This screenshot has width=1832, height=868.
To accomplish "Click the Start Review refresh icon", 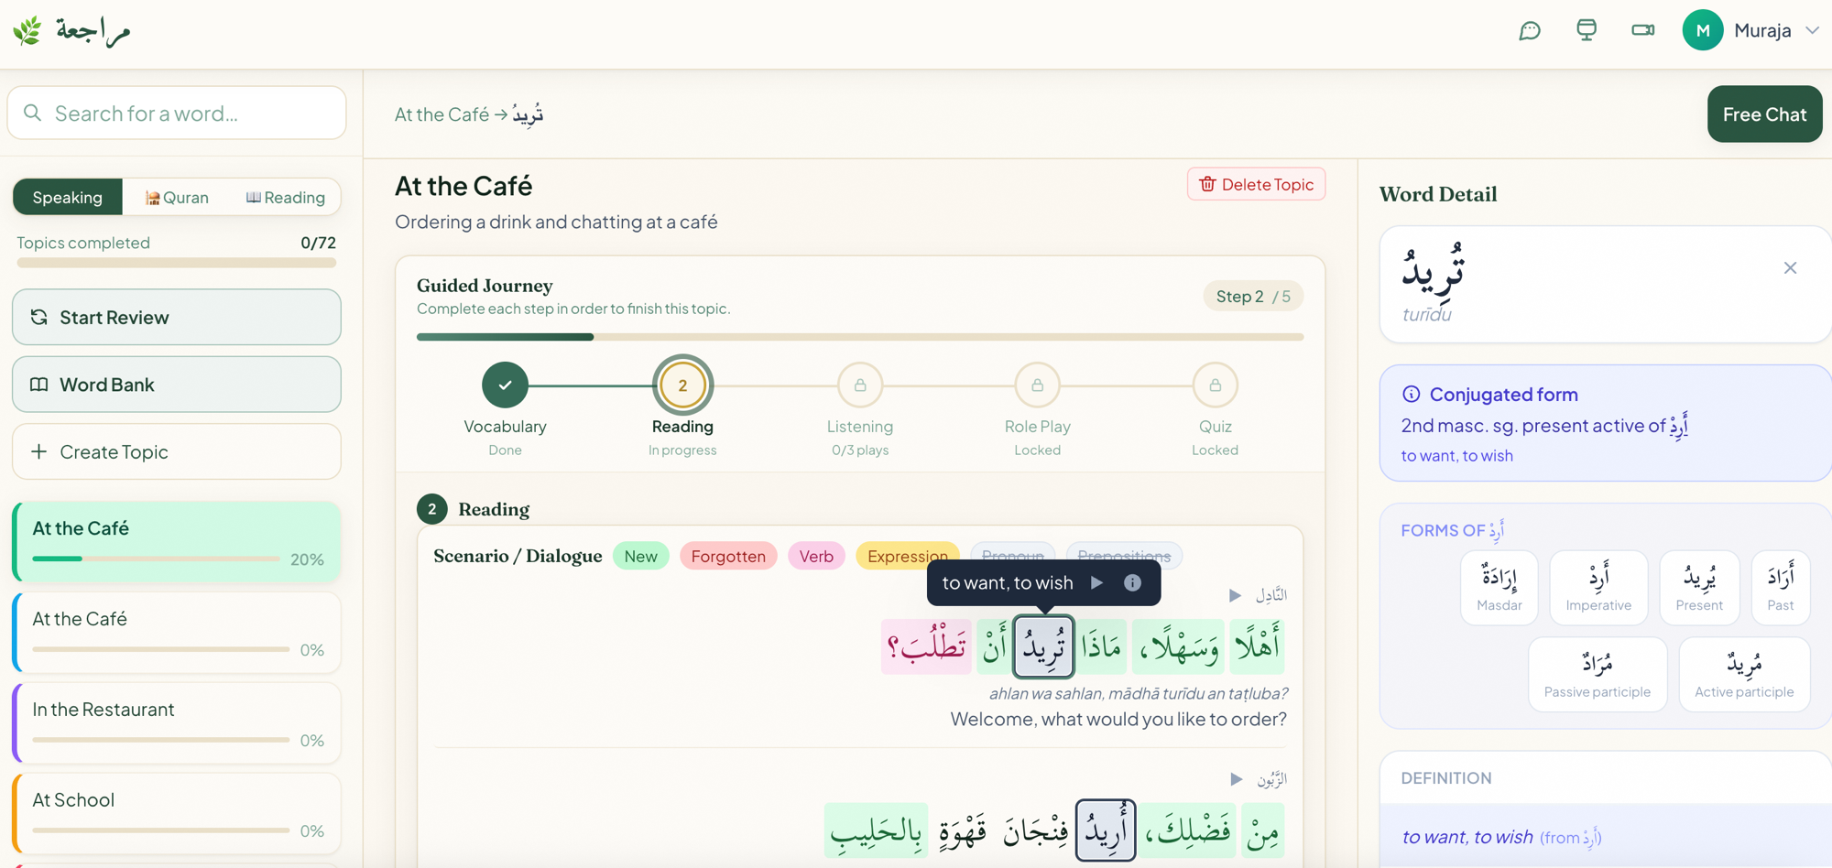I will (x=38, y=317).
